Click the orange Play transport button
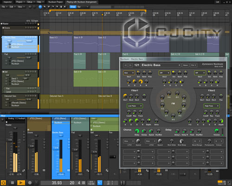 pos(21,183)
